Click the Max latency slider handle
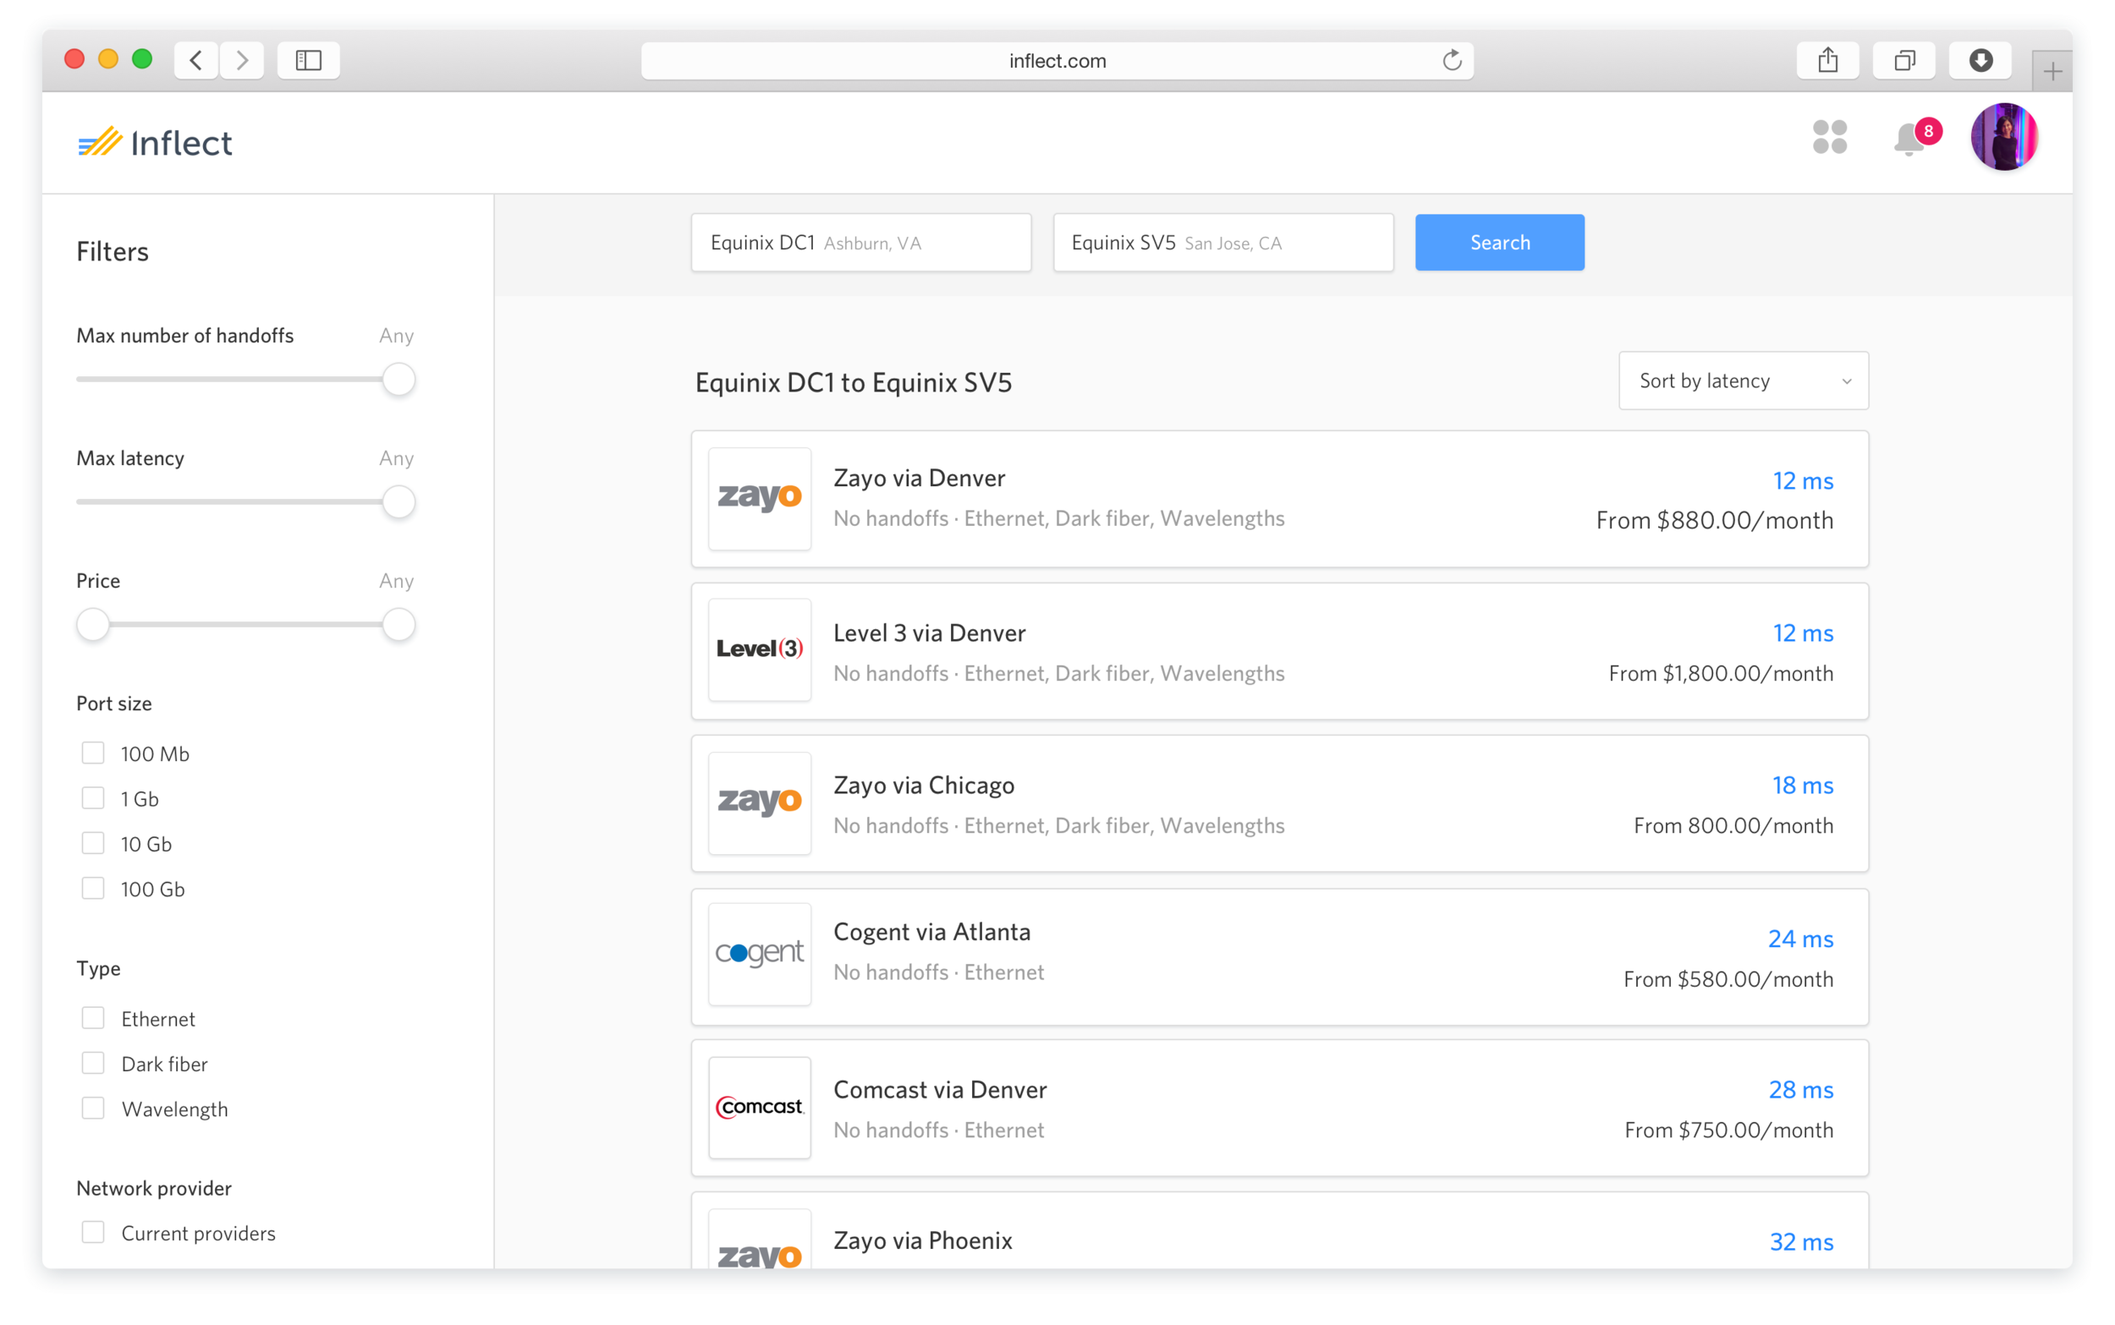The height and width of the screenshot is (1325, 2115). (x=398, y=502)
